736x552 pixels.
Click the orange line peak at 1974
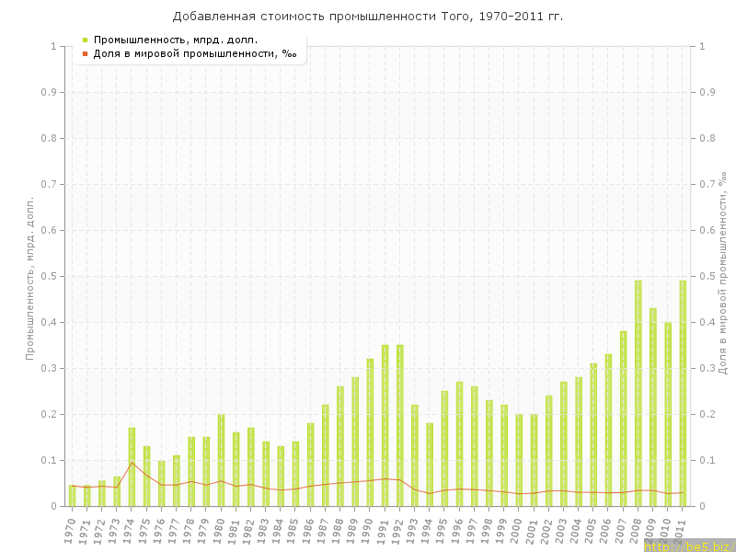click(x=132, y=462)
